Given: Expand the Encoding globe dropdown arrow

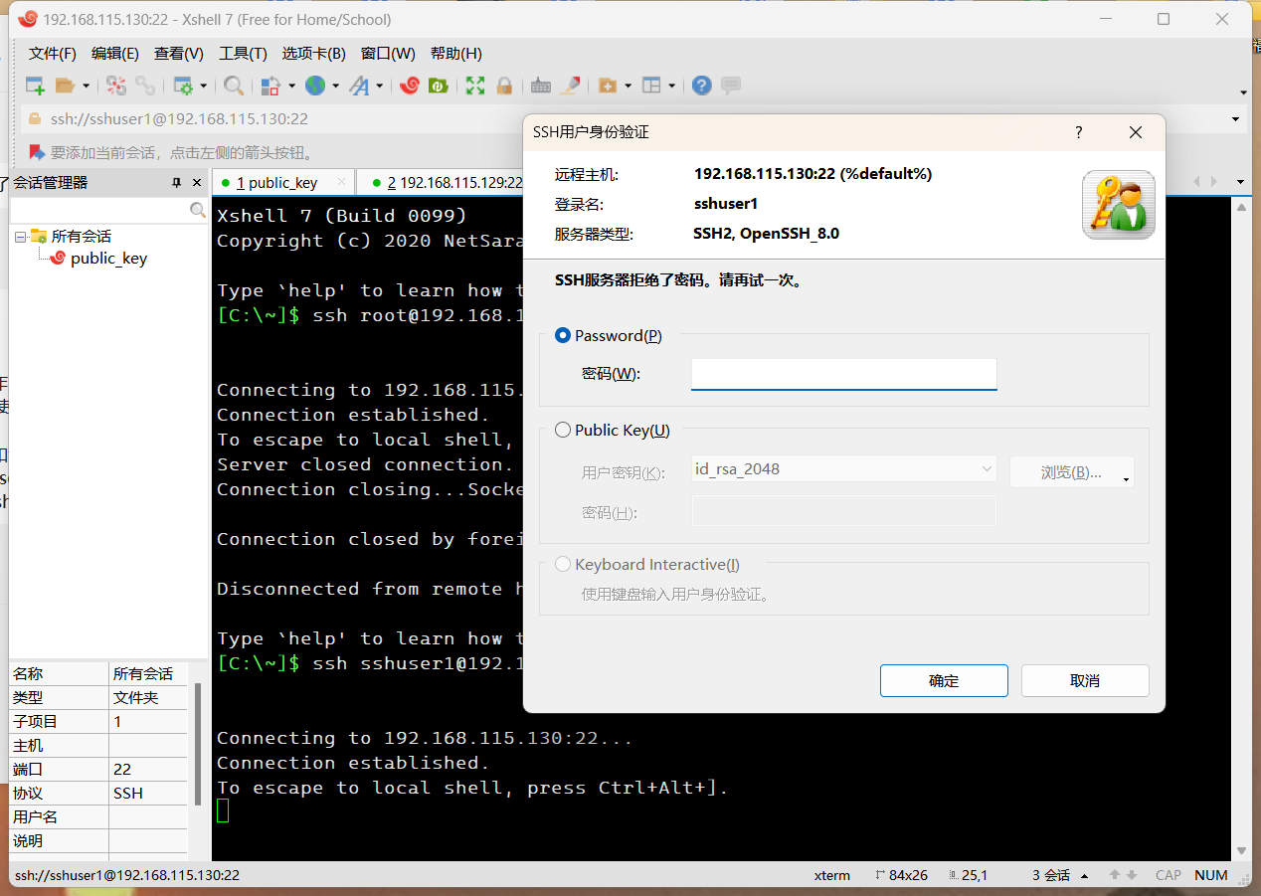Looking at the screenshot, I should (x=336, y=87).
